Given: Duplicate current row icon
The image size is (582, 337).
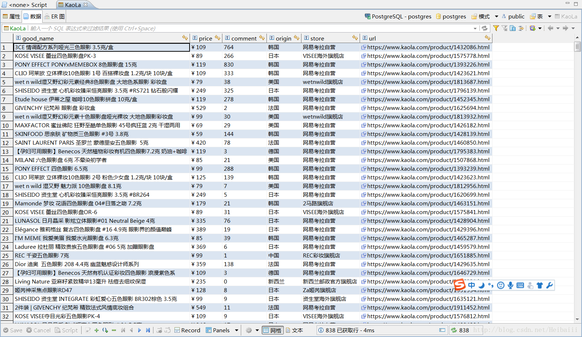Looking at the screenshot, I should 105,330.
